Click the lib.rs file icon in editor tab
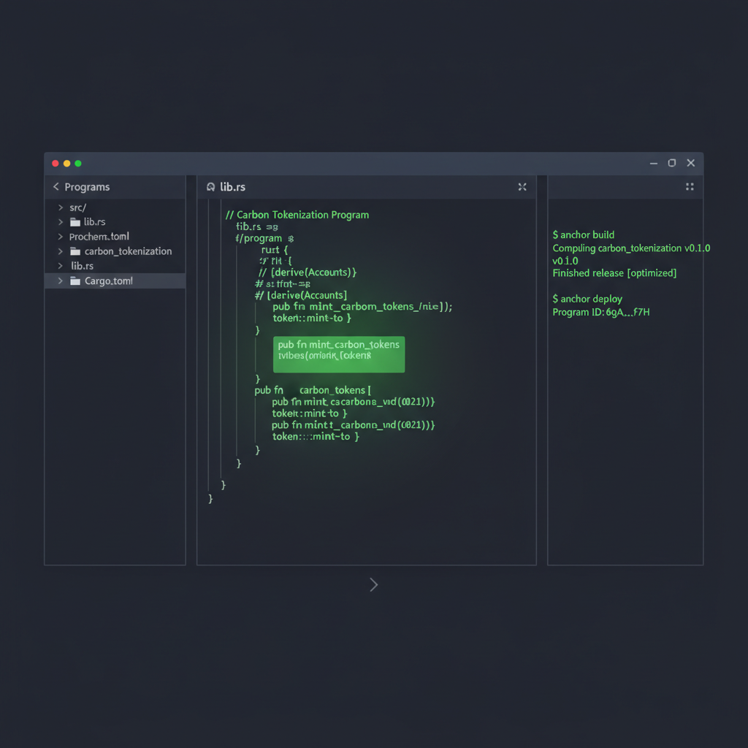Viewport: 748px width, 748px height. pos(210,186)
